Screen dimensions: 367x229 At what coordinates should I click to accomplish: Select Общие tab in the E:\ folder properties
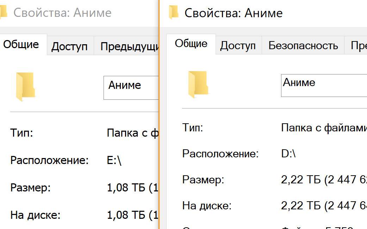21,45
